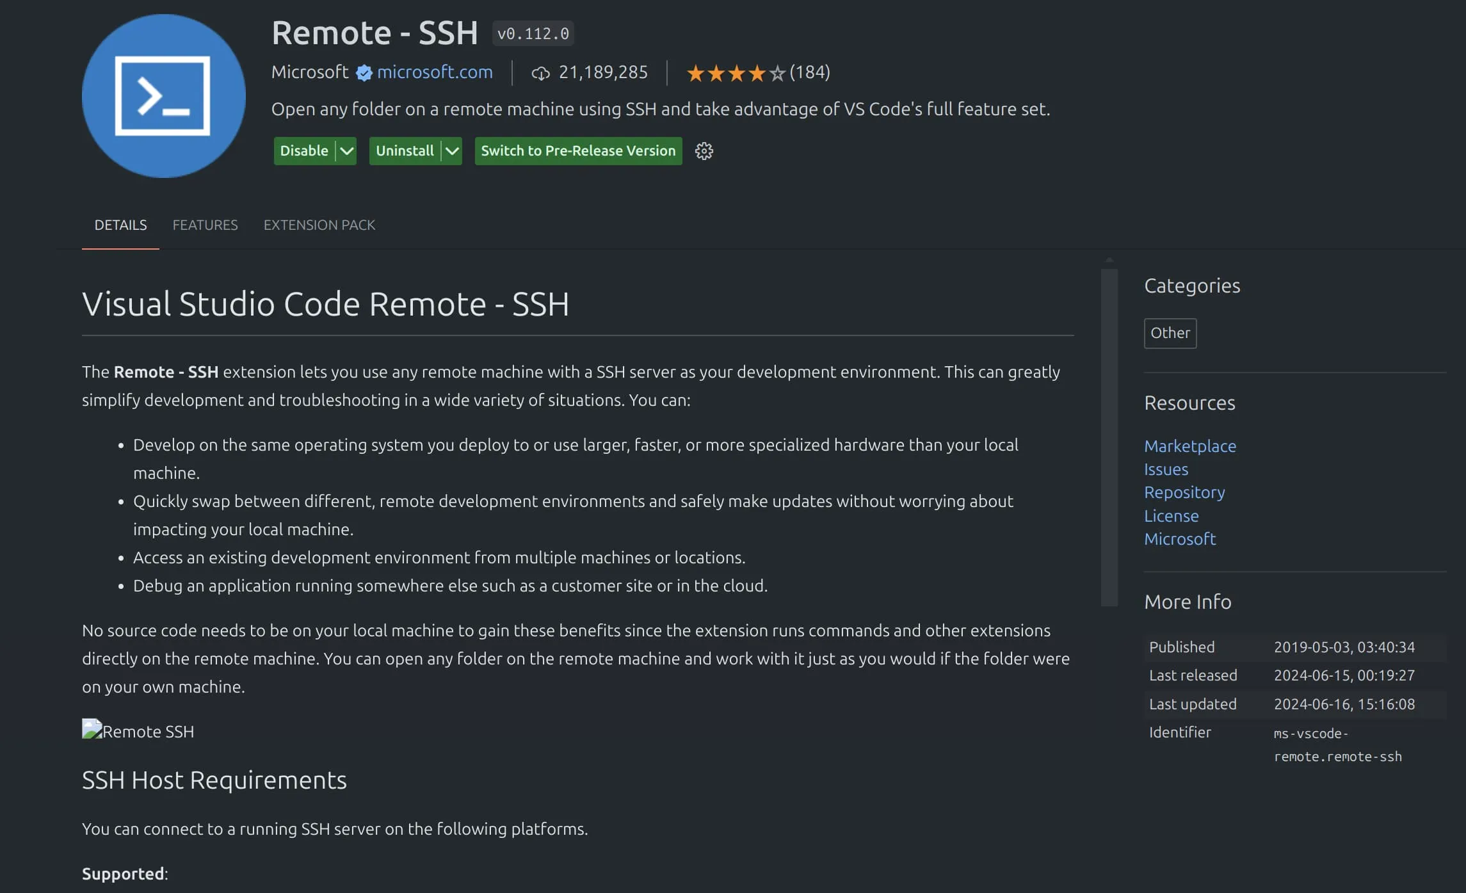Click the Disable extension button

point(304,151)
